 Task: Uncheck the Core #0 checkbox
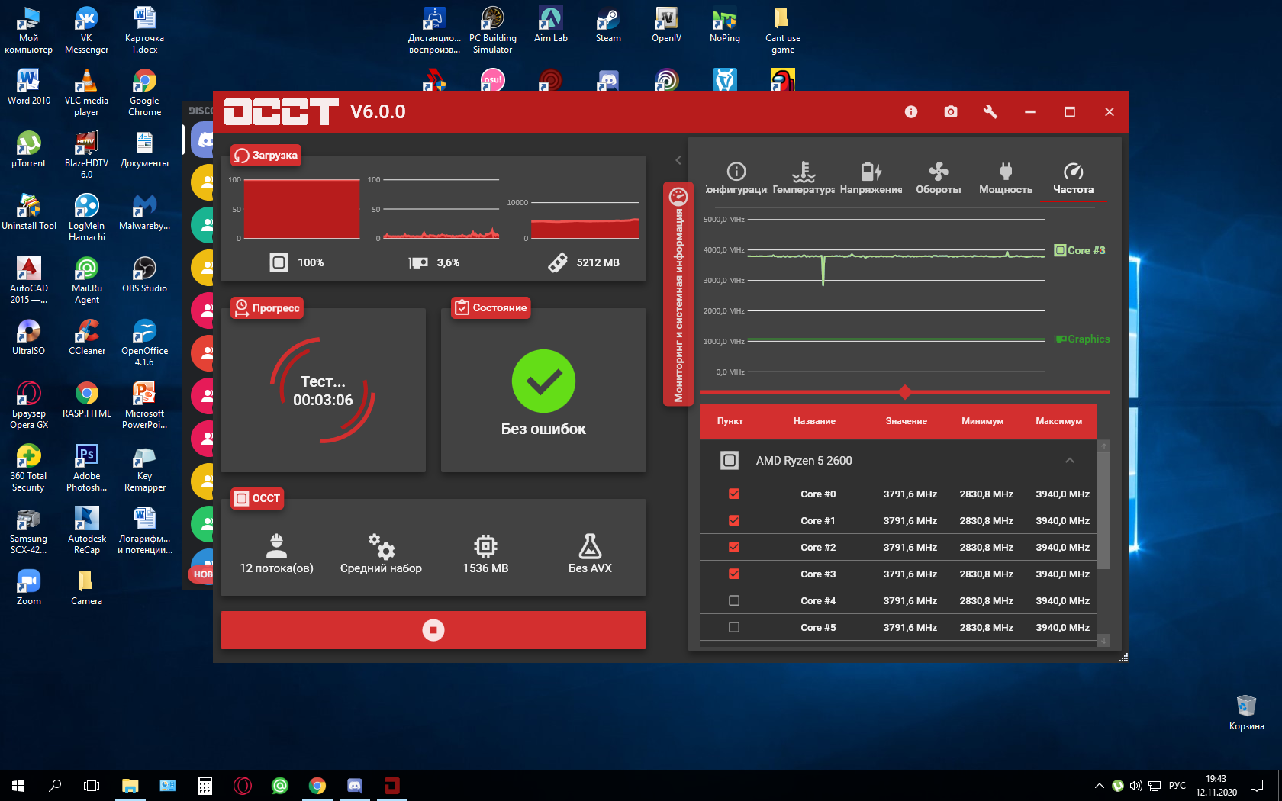click(734, 494)
